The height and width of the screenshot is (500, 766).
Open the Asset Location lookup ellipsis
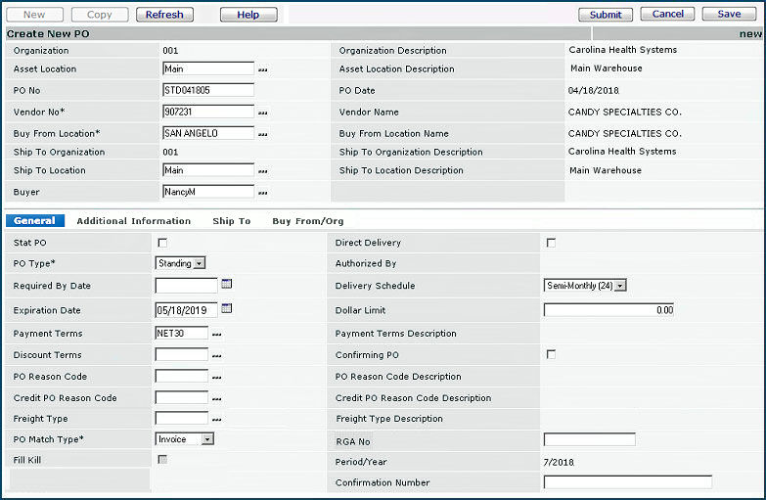262,70
